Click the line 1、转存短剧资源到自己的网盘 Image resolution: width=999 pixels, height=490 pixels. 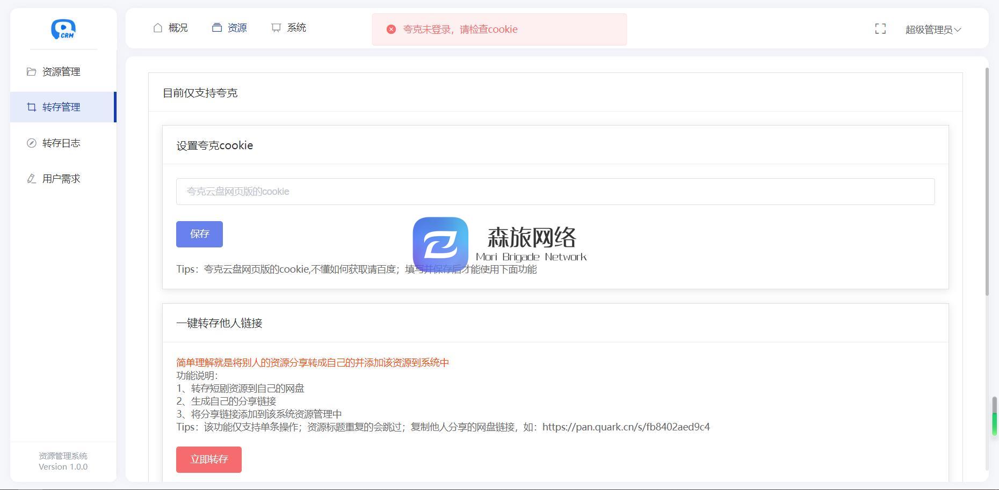[x=240, y=389]
